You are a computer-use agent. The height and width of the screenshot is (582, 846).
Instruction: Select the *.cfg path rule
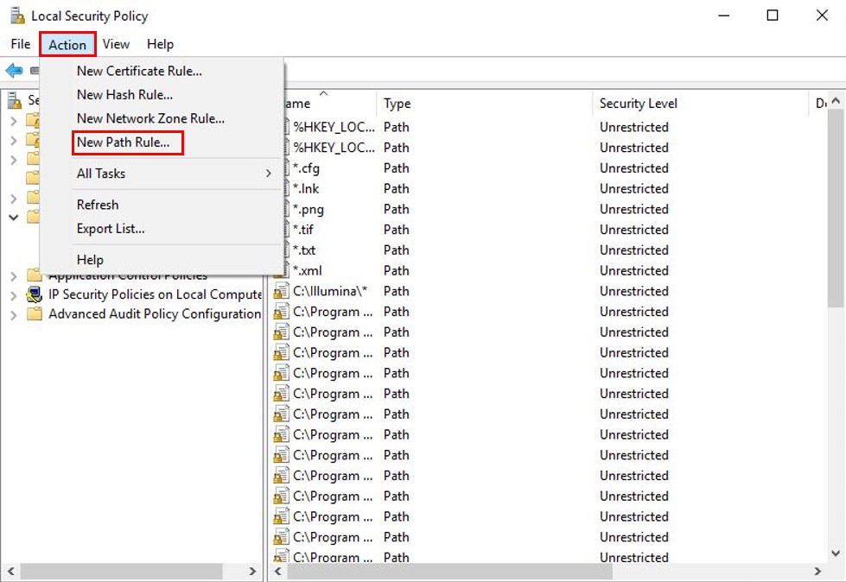tap(307, 168)
